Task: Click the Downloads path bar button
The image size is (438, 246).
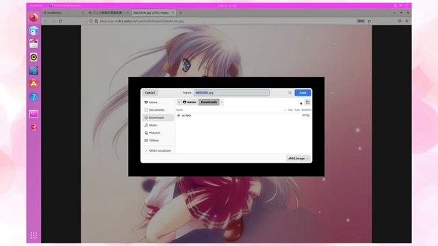Action: [209, 102]
